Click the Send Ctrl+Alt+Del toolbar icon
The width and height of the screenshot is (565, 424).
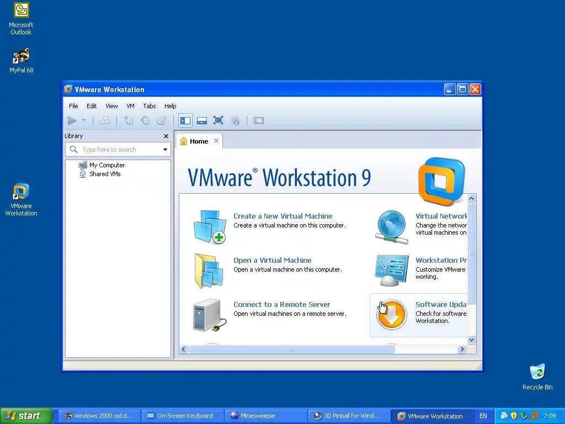pyautogui.click(x=104, y=120)
